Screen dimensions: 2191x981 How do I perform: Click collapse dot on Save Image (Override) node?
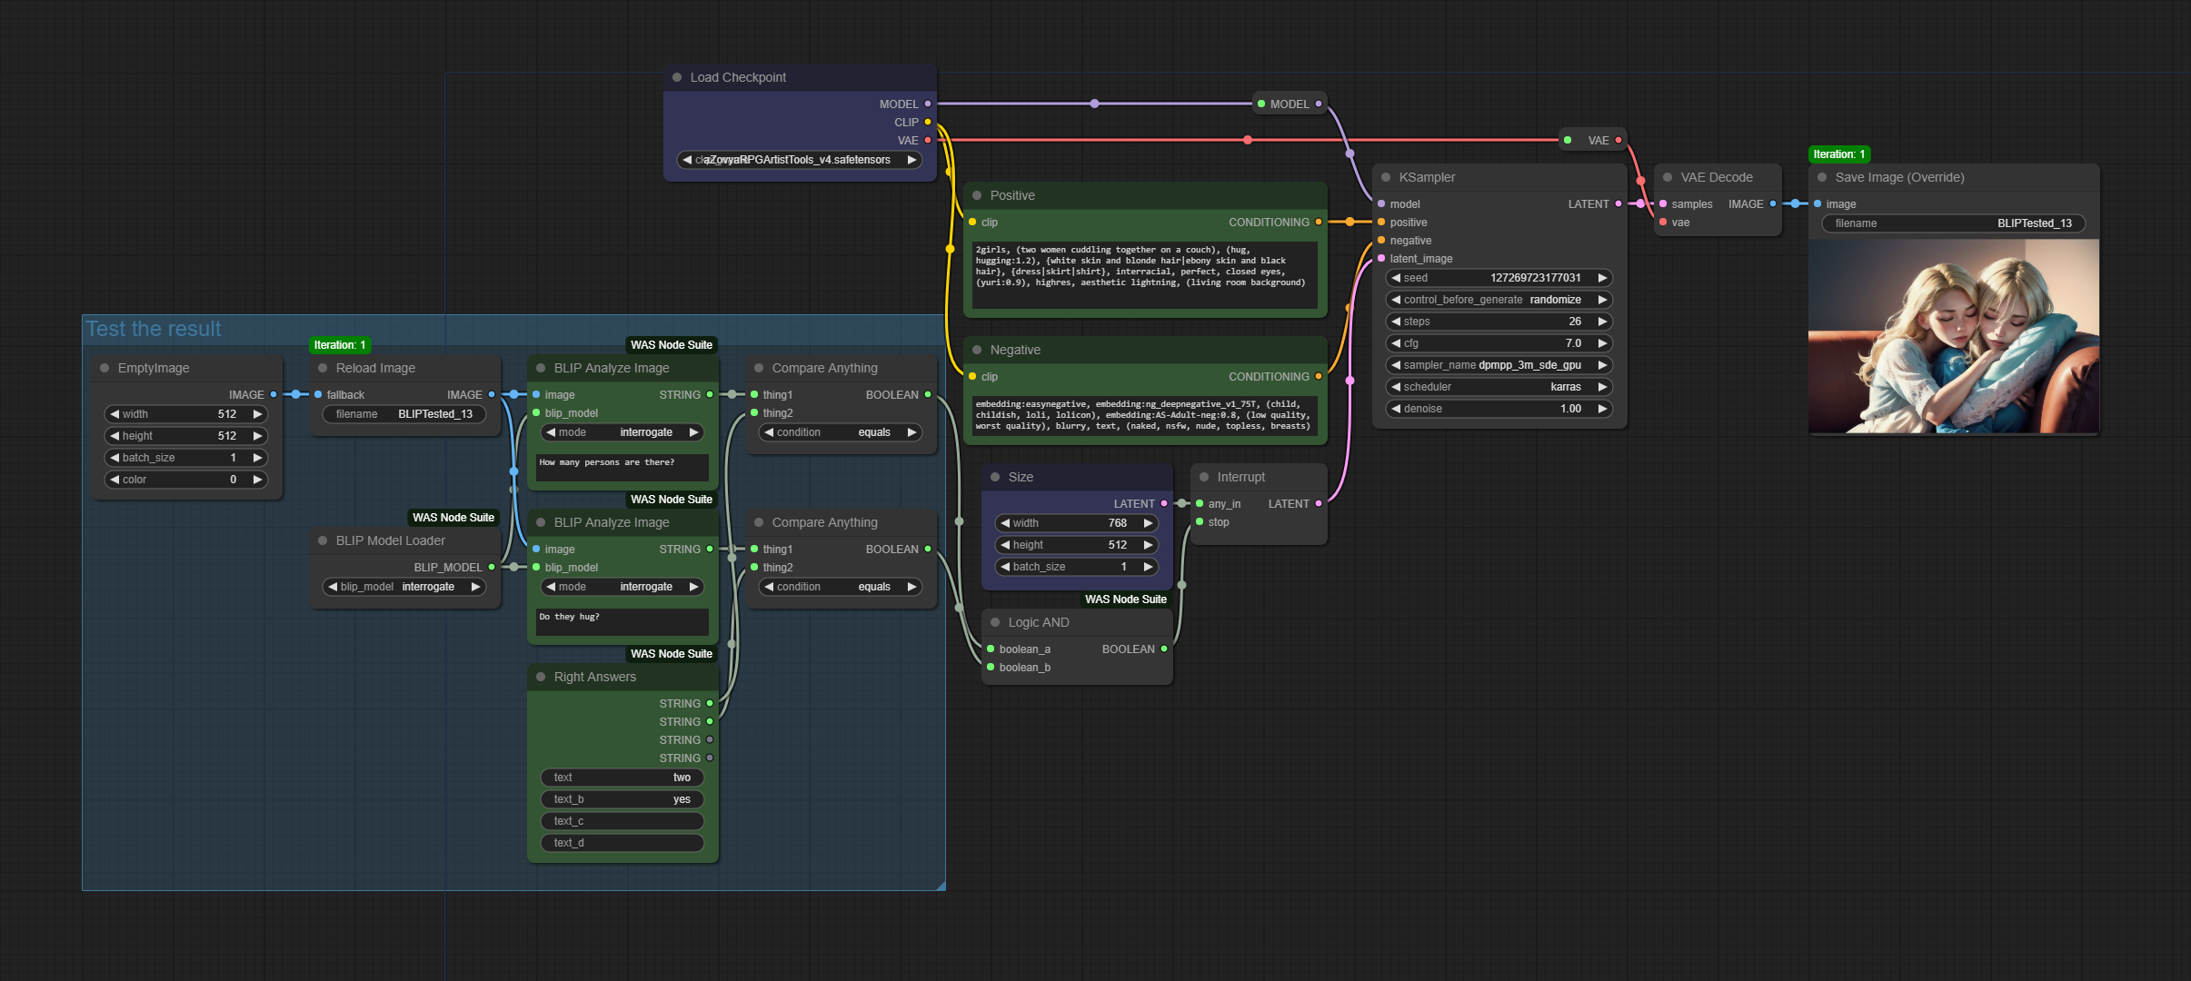click(x=1822, y=177)
